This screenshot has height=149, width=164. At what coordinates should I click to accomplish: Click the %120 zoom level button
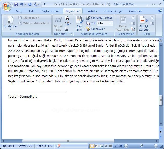118,146
